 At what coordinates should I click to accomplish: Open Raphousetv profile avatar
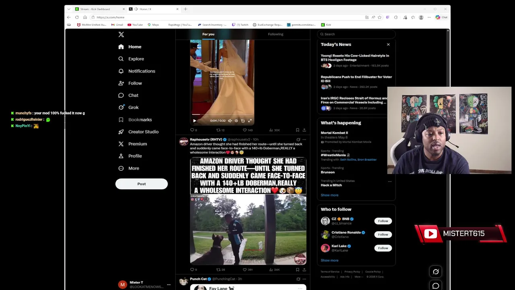coord(183,141)
